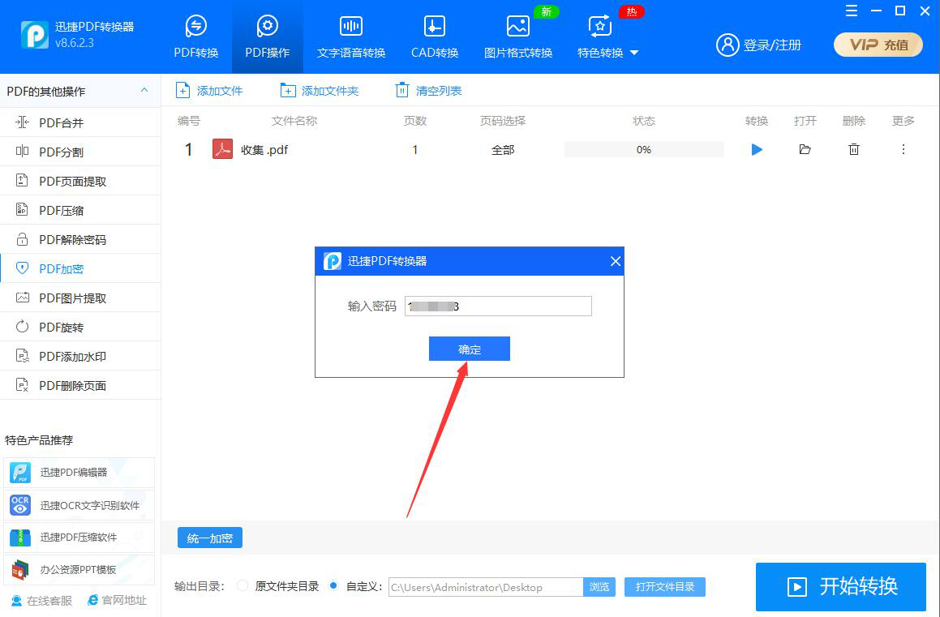Open CAD转换 tab
The height and width of the screenshot is (617, 940).
(x=435, y=36)
